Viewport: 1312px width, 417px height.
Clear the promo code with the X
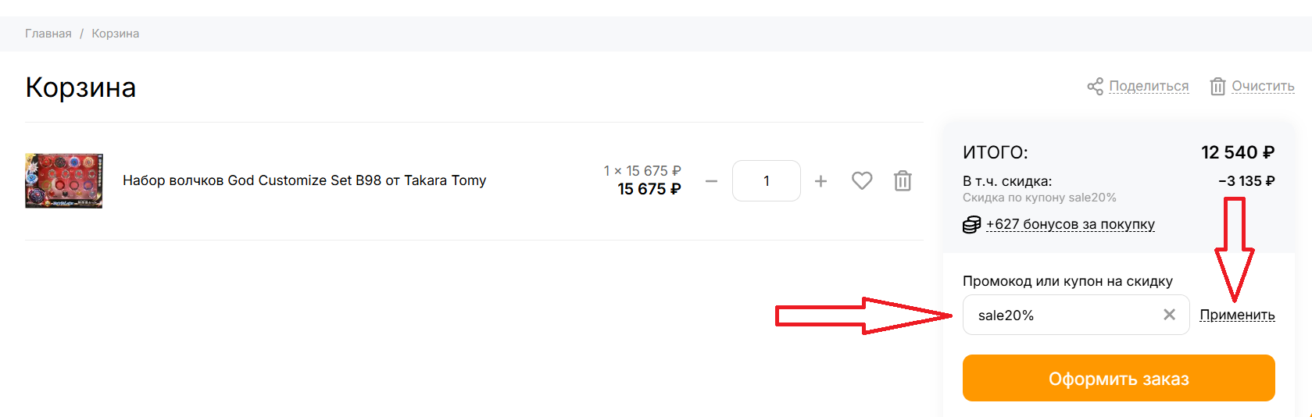point(1169,315)
